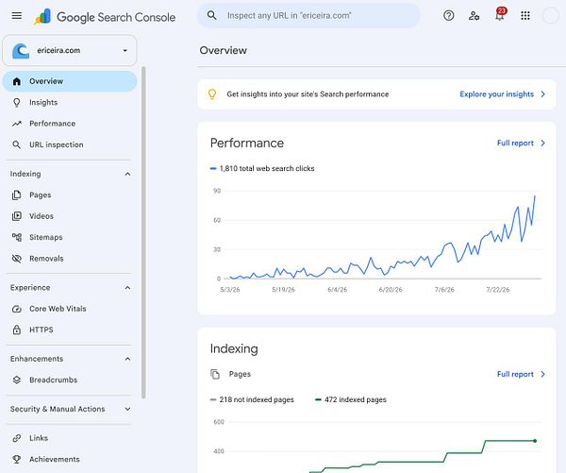This screenshot has width=566, height=473.
Task: Open Removals in the sidebar
Action: pyautogui.click(x=70, y=259)
